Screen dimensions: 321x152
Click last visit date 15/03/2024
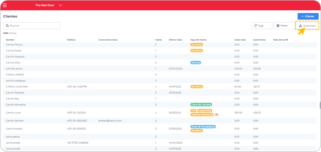[175, 112]
